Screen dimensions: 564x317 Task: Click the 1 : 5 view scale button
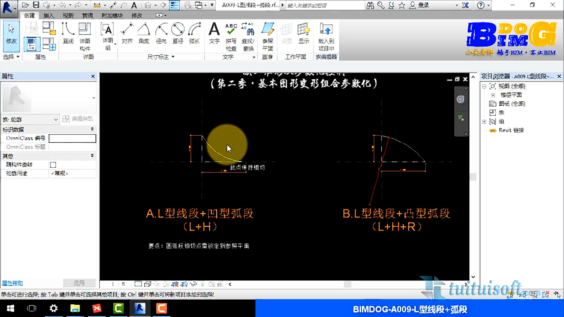tap(118, 284)
